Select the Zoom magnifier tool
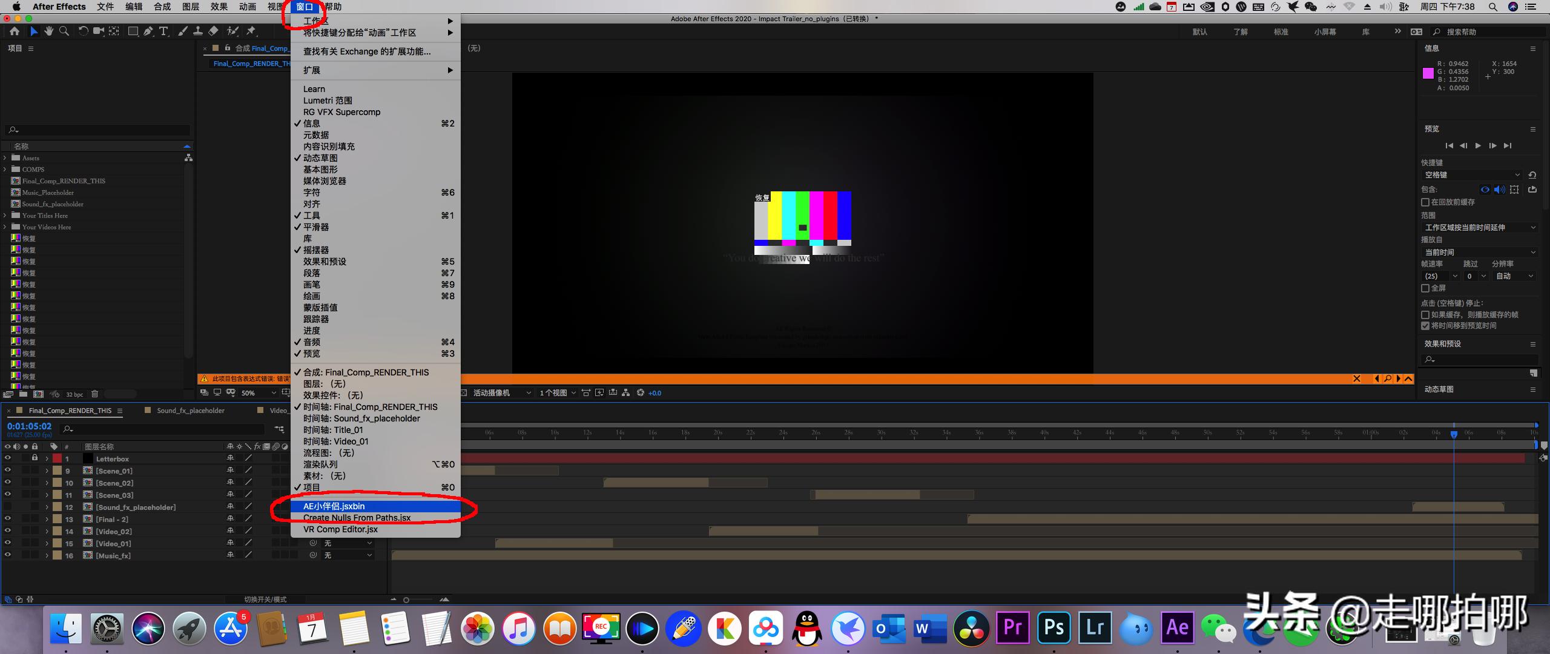The width and height of the screenshot is (1550, 654). (x=64, y=31)
